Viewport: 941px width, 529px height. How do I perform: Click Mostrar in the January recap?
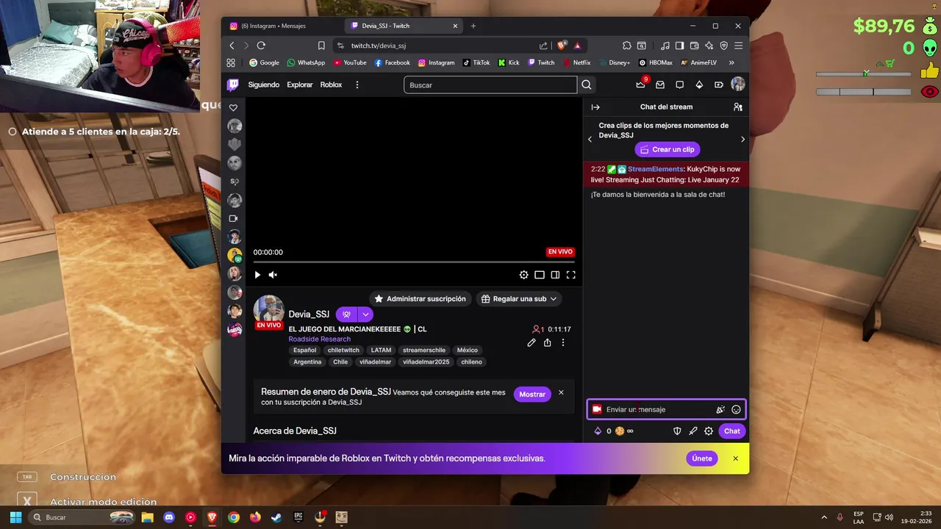tap(532, 395)
